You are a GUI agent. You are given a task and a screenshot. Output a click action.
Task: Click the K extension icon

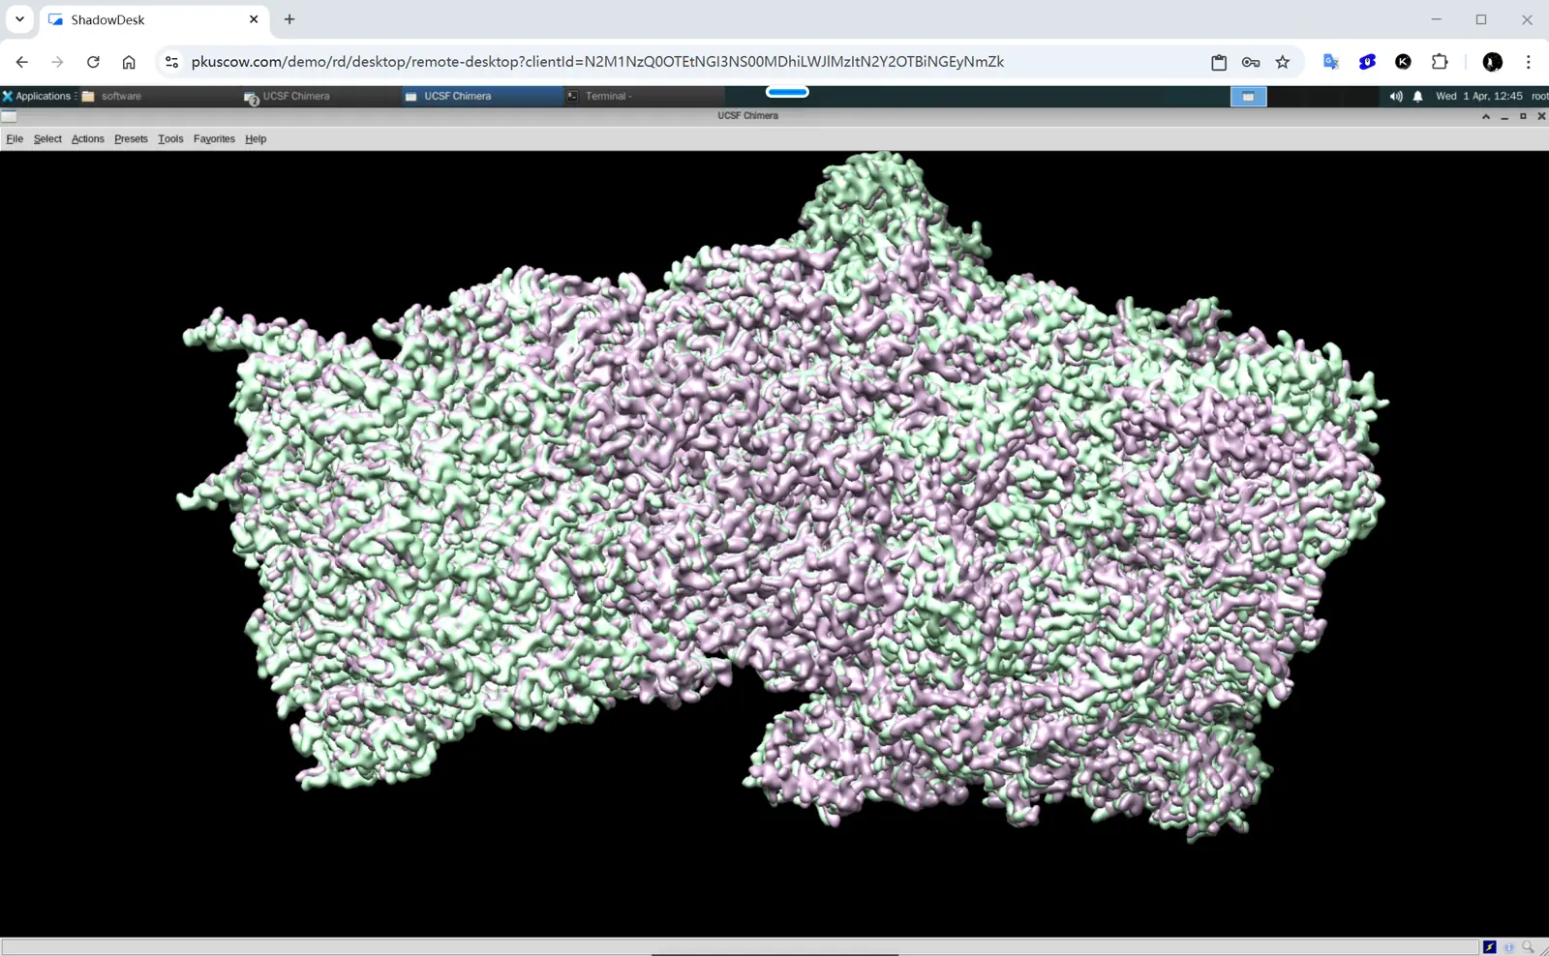[1403, 62]
